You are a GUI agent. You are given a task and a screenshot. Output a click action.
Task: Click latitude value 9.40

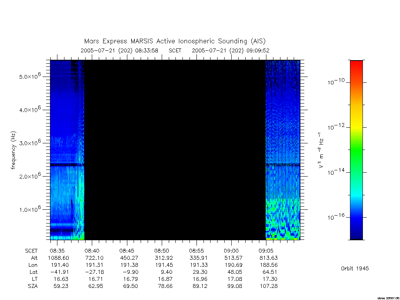pos(166,272)
